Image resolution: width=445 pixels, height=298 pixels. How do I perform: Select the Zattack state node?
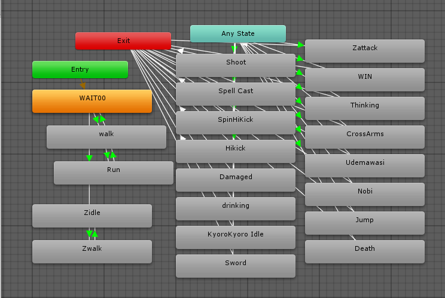click(365, 51)
